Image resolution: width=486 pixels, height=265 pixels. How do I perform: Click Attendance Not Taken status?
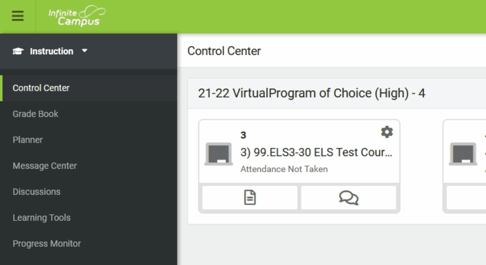pos(284,169)
